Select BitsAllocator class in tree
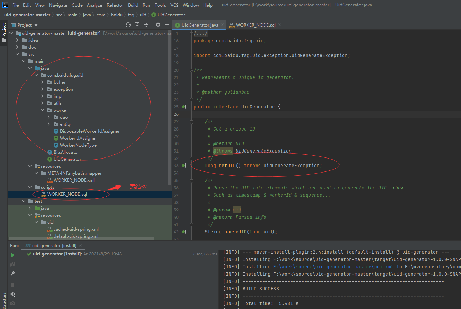This screenshot has width=461, height=309. pos(66,152)
